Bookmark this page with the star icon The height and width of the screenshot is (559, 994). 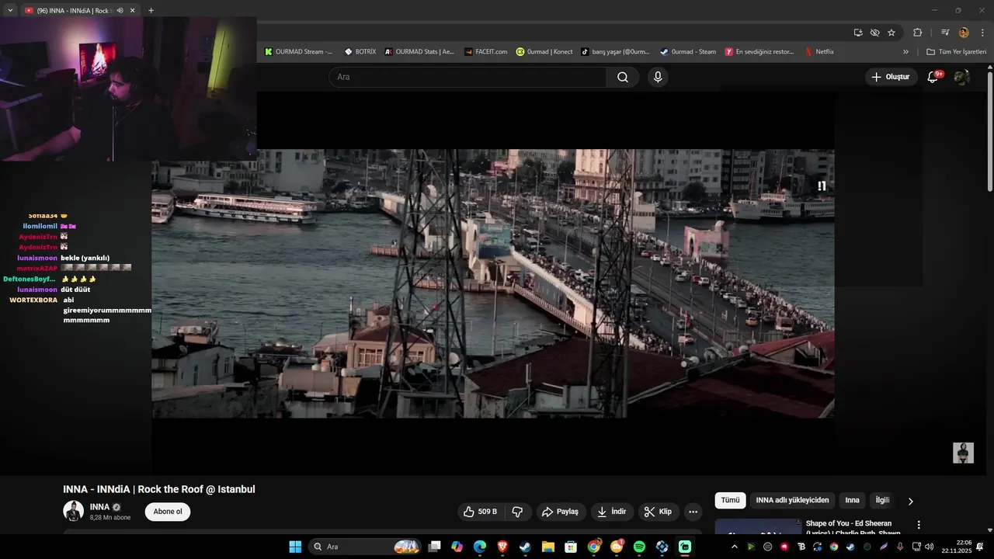891,33
